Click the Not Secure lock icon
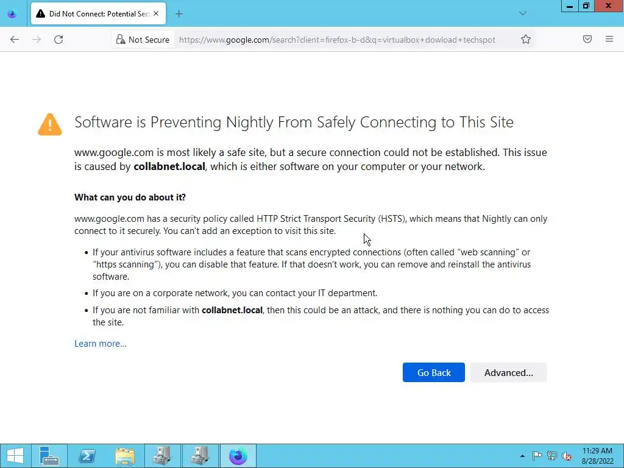 tap(120, 40)
